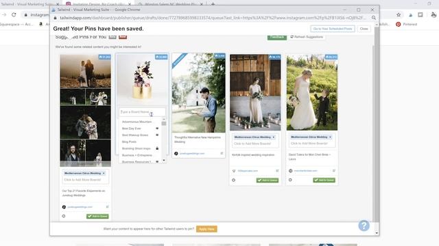Viewport: 439px width, 246px height.
Task: Click group icon beside Best Day Ever
Action: tap(157, 128)
